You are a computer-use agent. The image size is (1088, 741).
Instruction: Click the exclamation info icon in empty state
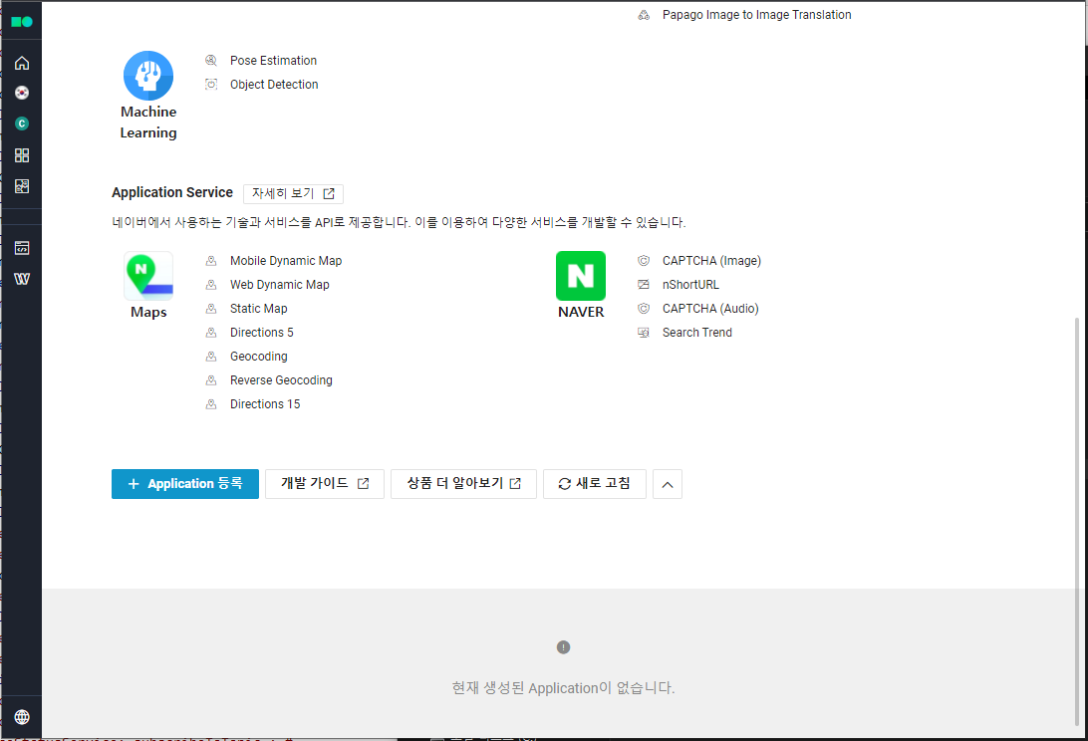point(564,647)
